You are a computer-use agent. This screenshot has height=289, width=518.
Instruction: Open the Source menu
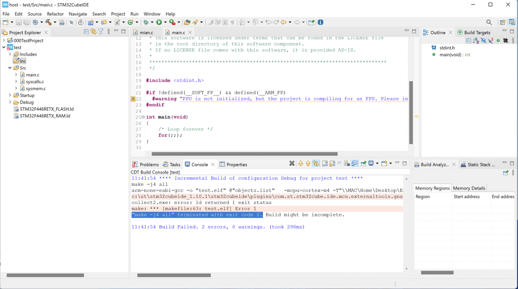pyautogui.click(x=35, y=14)
